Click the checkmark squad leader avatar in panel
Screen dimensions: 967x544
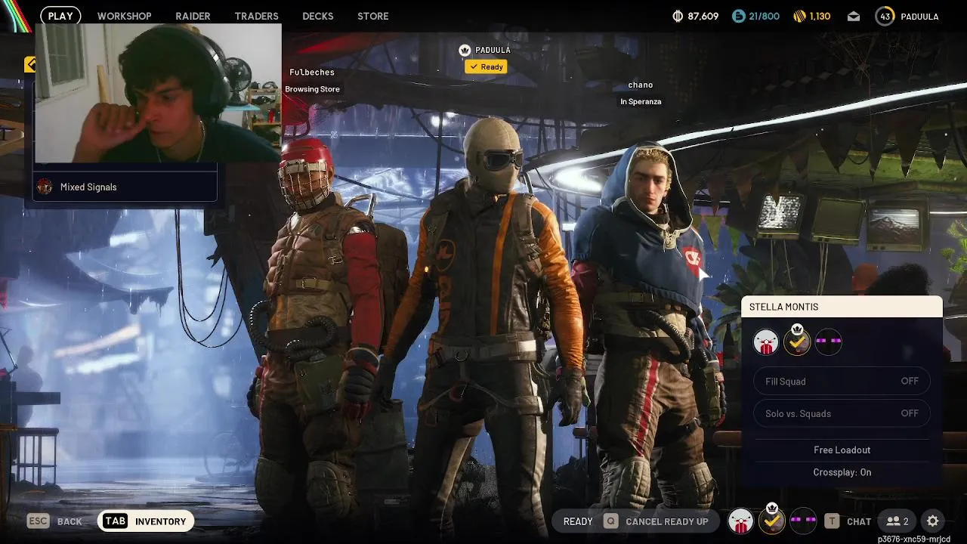[x=797, y=342]
